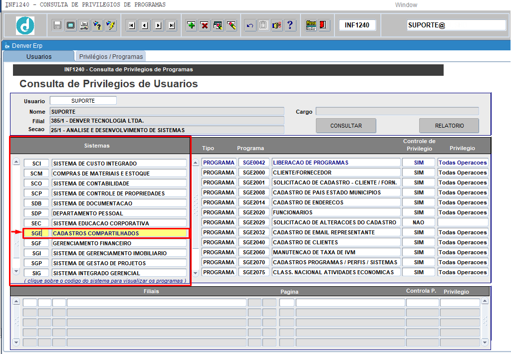Image resolution: width=511 pixels, height=354 pixels.
Task: Click the LIBERACAO DE PROGRAMAS cell
Action: point(336,163)
